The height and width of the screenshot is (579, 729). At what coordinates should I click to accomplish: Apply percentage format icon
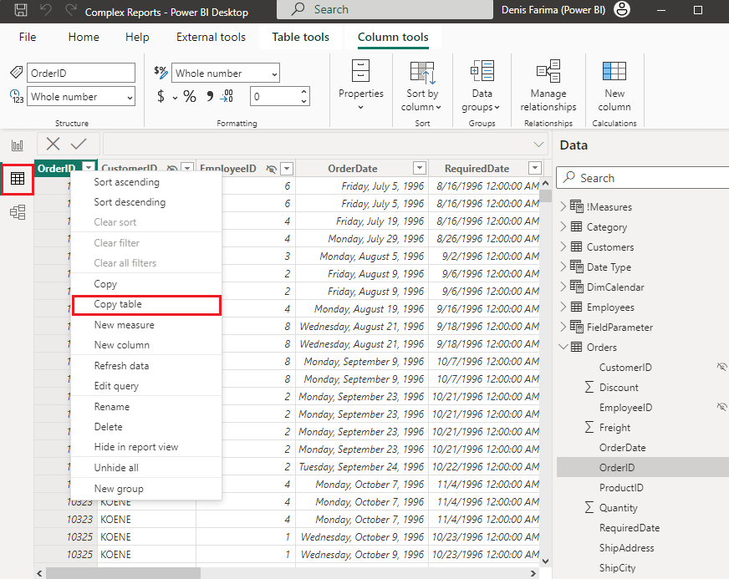pos(190,97)
